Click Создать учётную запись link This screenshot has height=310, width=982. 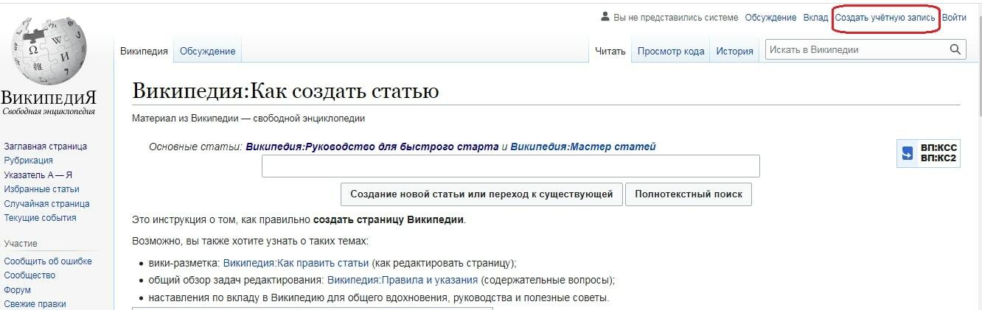[x=885, y=18]
